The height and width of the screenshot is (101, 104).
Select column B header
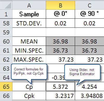pos(61,5)
